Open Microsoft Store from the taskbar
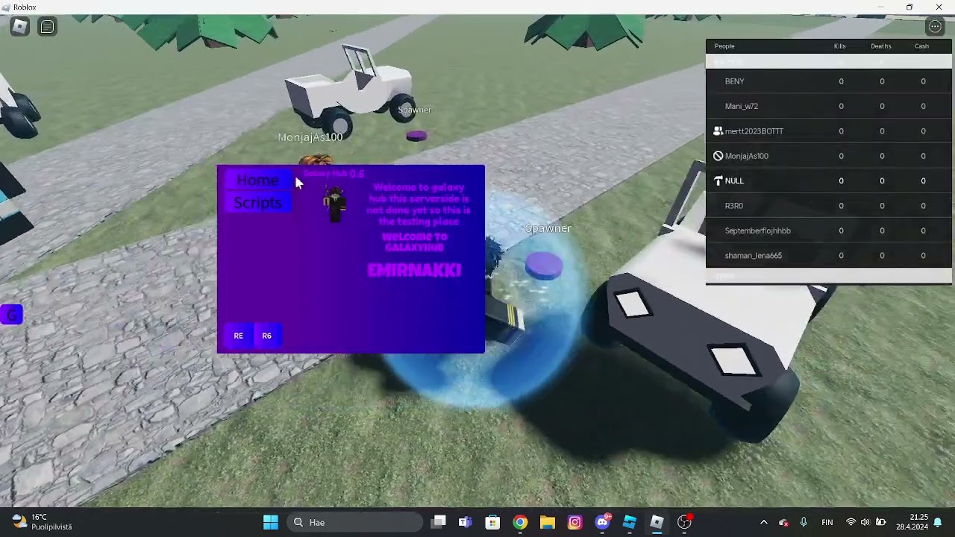Screen dimensions: 955x537 click(492, 522)
